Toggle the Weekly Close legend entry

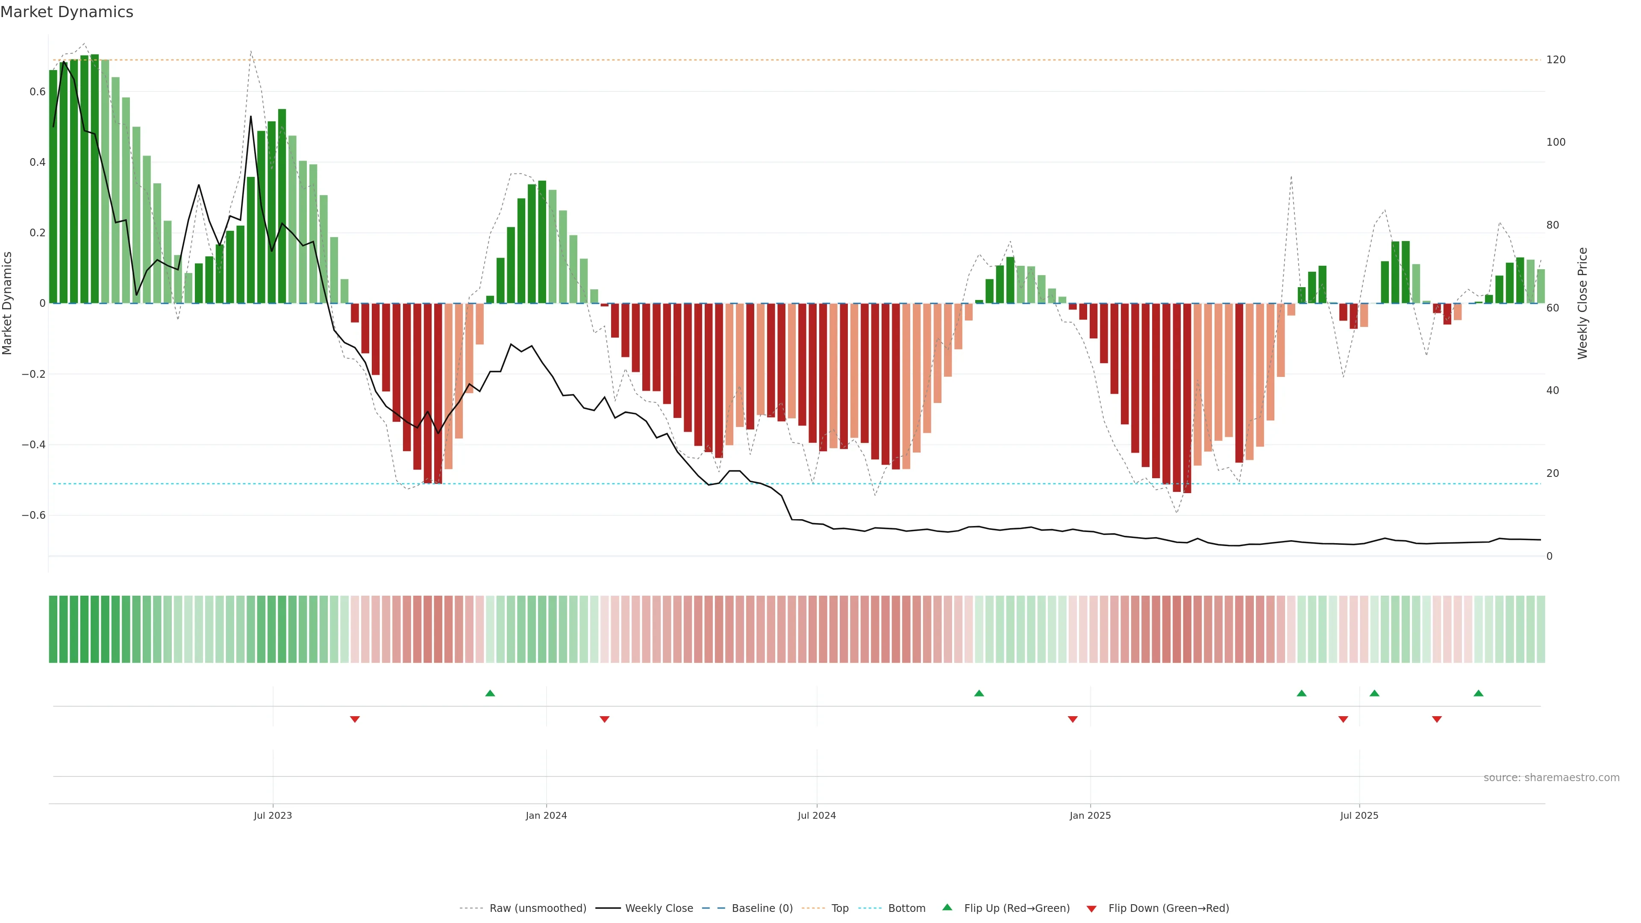pyautogui.click(x=659, y=908)
